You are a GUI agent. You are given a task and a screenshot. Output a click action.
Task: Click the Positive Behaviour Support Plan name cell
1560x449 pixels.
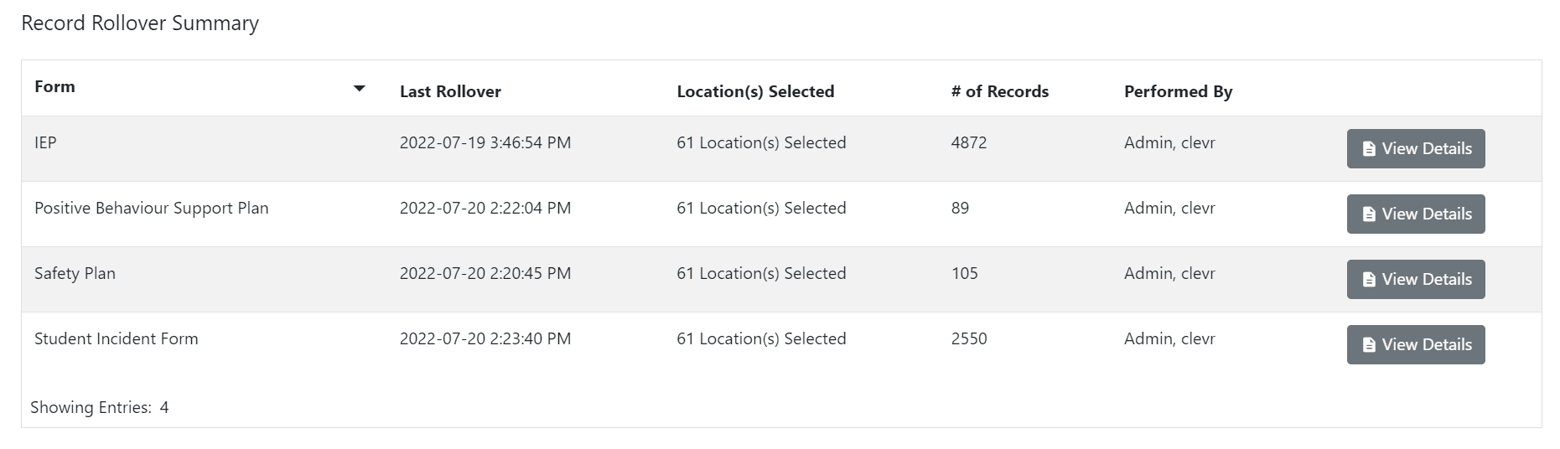152,209
